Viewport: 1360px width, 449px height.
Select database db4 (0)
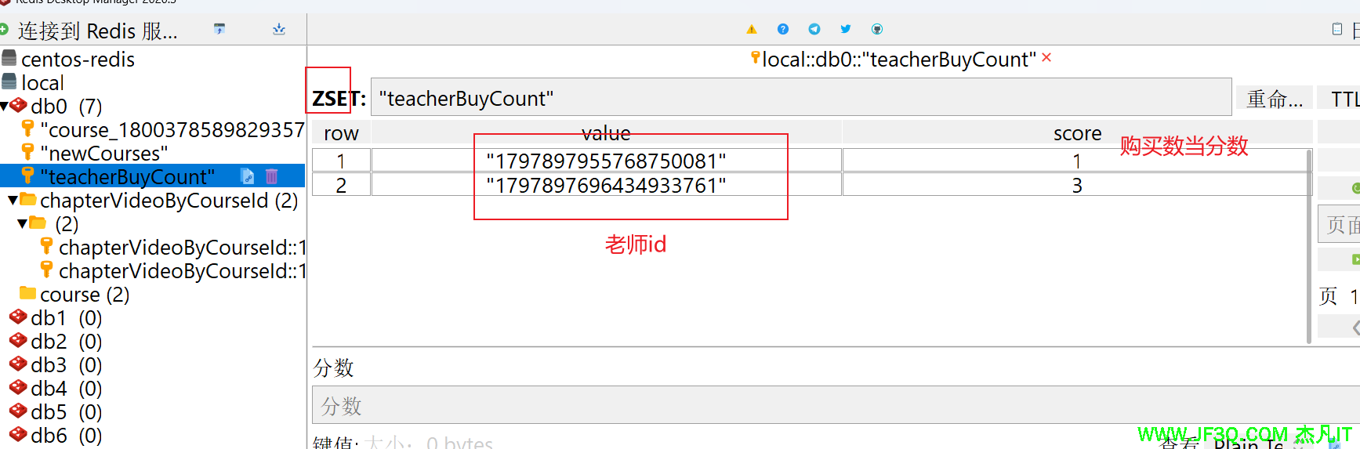pos(67,389)
